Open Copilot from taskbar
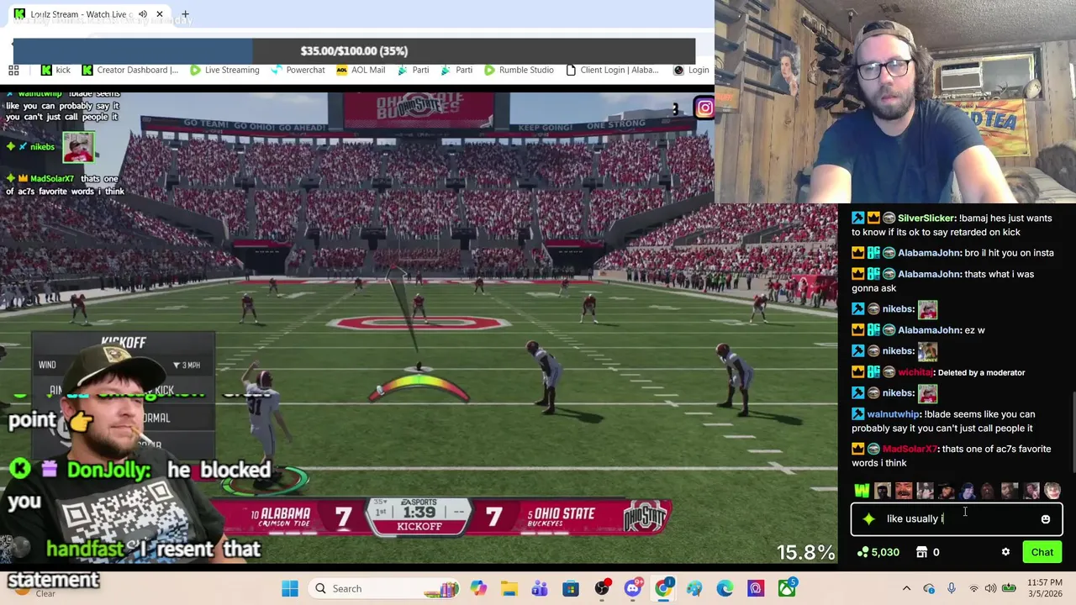The height and width of the screenshot is (605, 1076). pos(478,588)
